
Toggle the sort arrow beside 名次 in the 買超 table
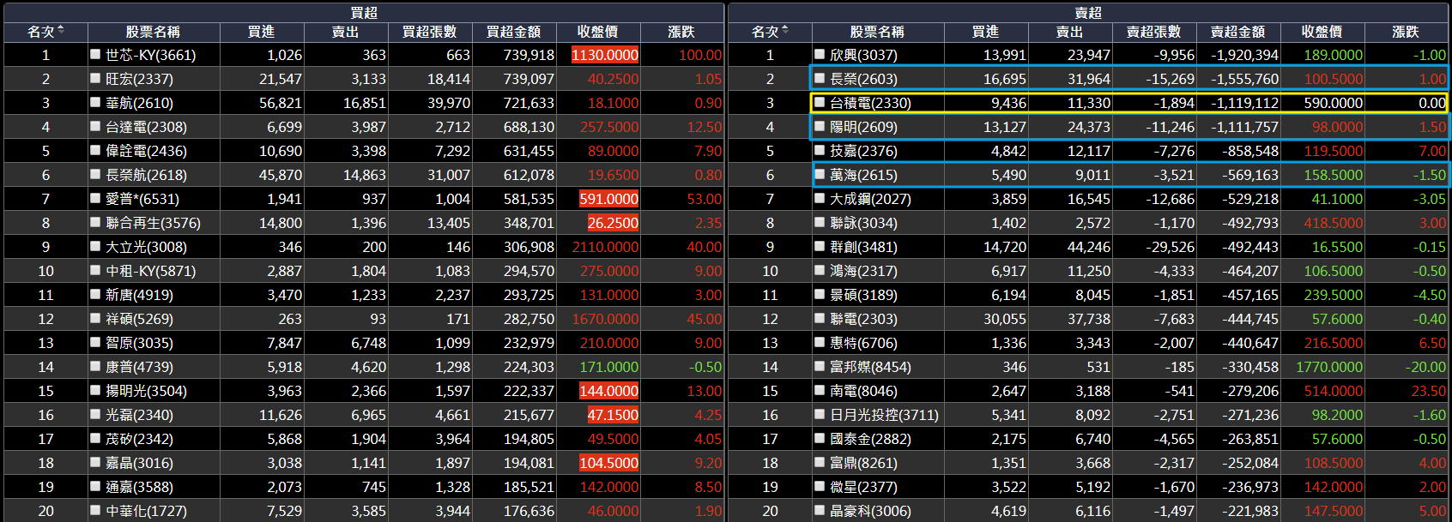coord(61,31)
